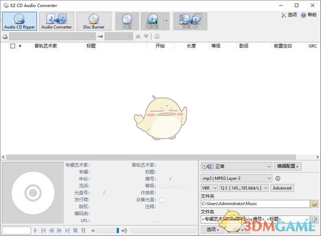The image size is (321, 236).
Task: Skip to previous track
Action: [x=43, y=231]
